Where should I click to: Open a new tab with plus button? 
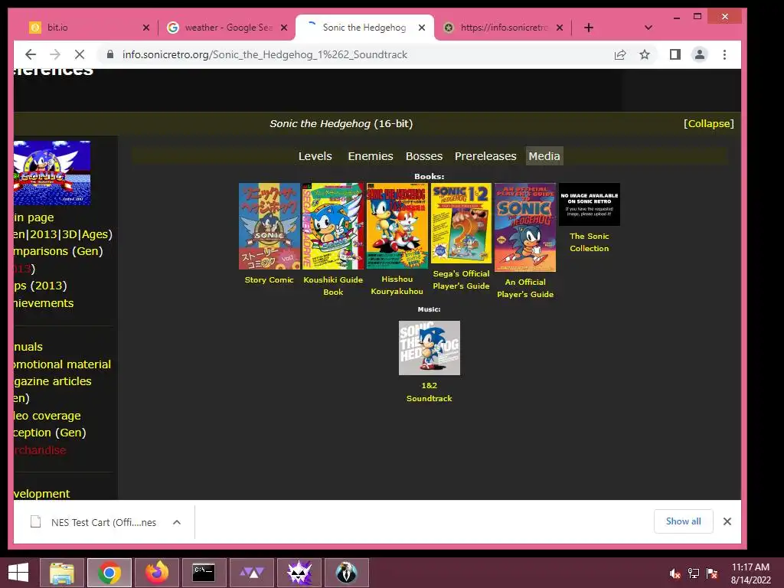pyautogui.click(x=589, y=28)
